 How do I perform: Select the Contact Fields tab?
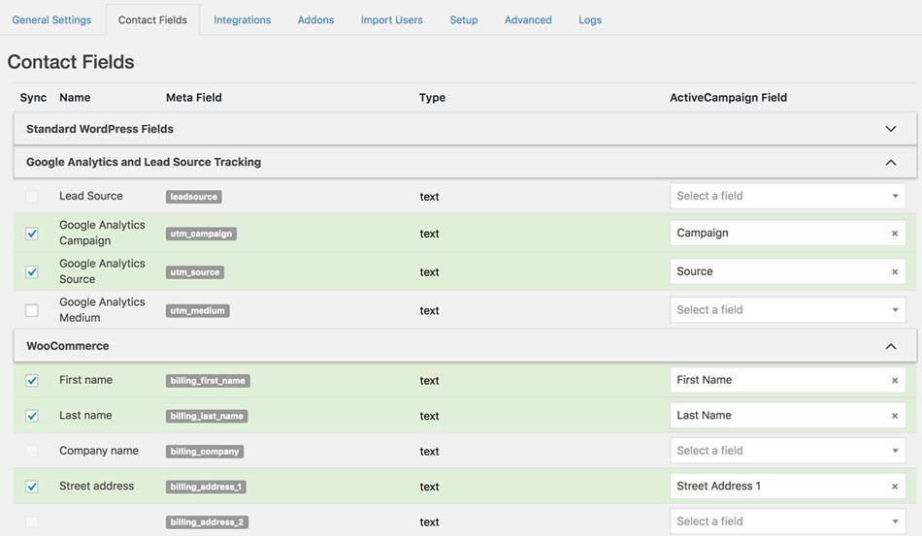[x=152, y=20]
